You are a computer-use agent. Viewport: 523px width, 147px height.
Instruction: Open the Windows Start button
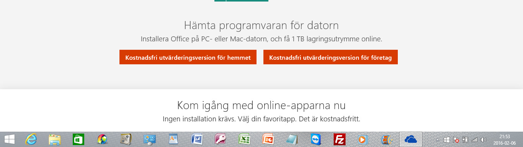[x=9, y=139]
